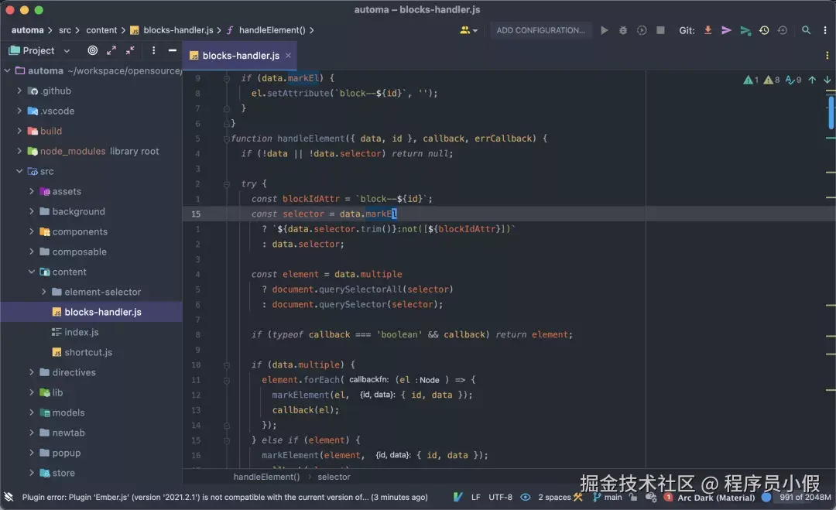Open Code With Me people dropdown
The height and width of the screenshot is (510, 836).
[468, 30]
